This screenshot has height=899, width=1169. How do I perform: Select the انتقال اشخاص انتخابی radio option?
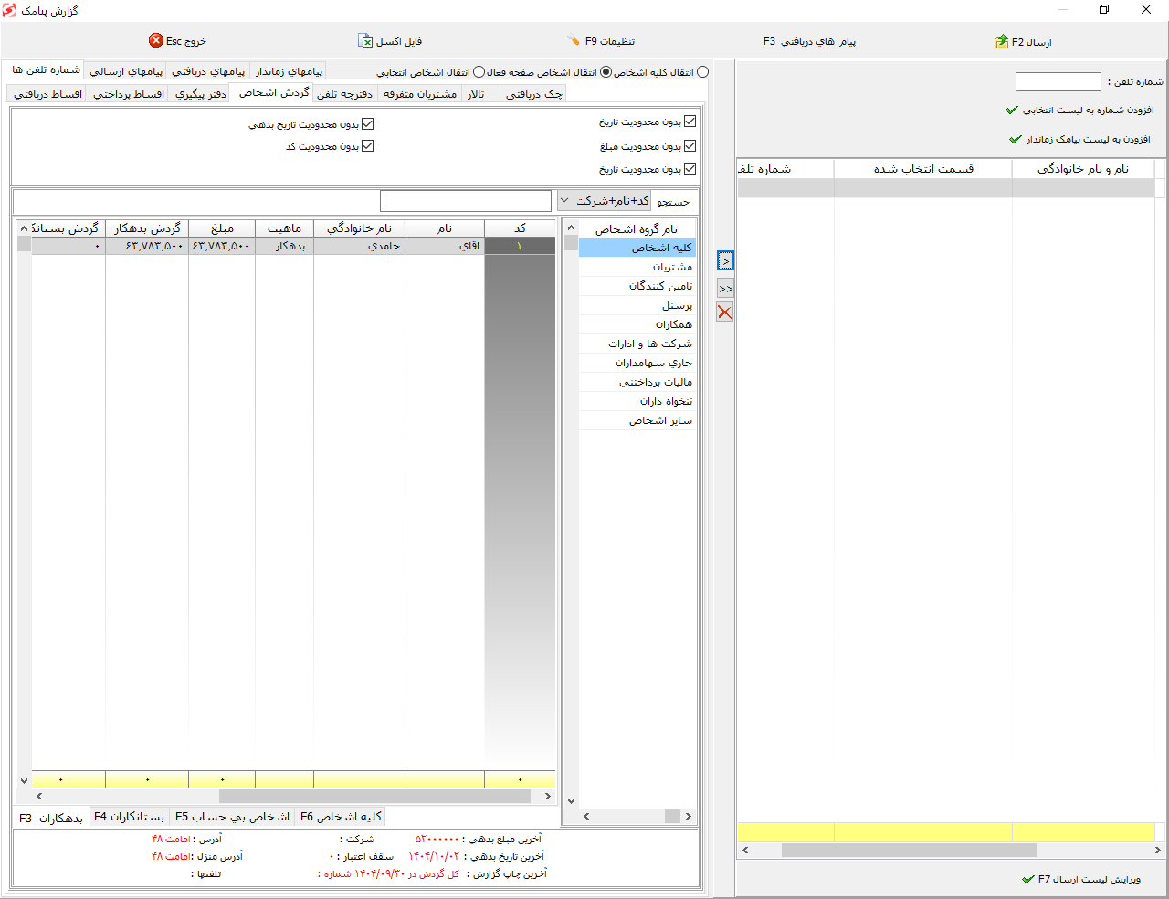(x=479, y=72)
